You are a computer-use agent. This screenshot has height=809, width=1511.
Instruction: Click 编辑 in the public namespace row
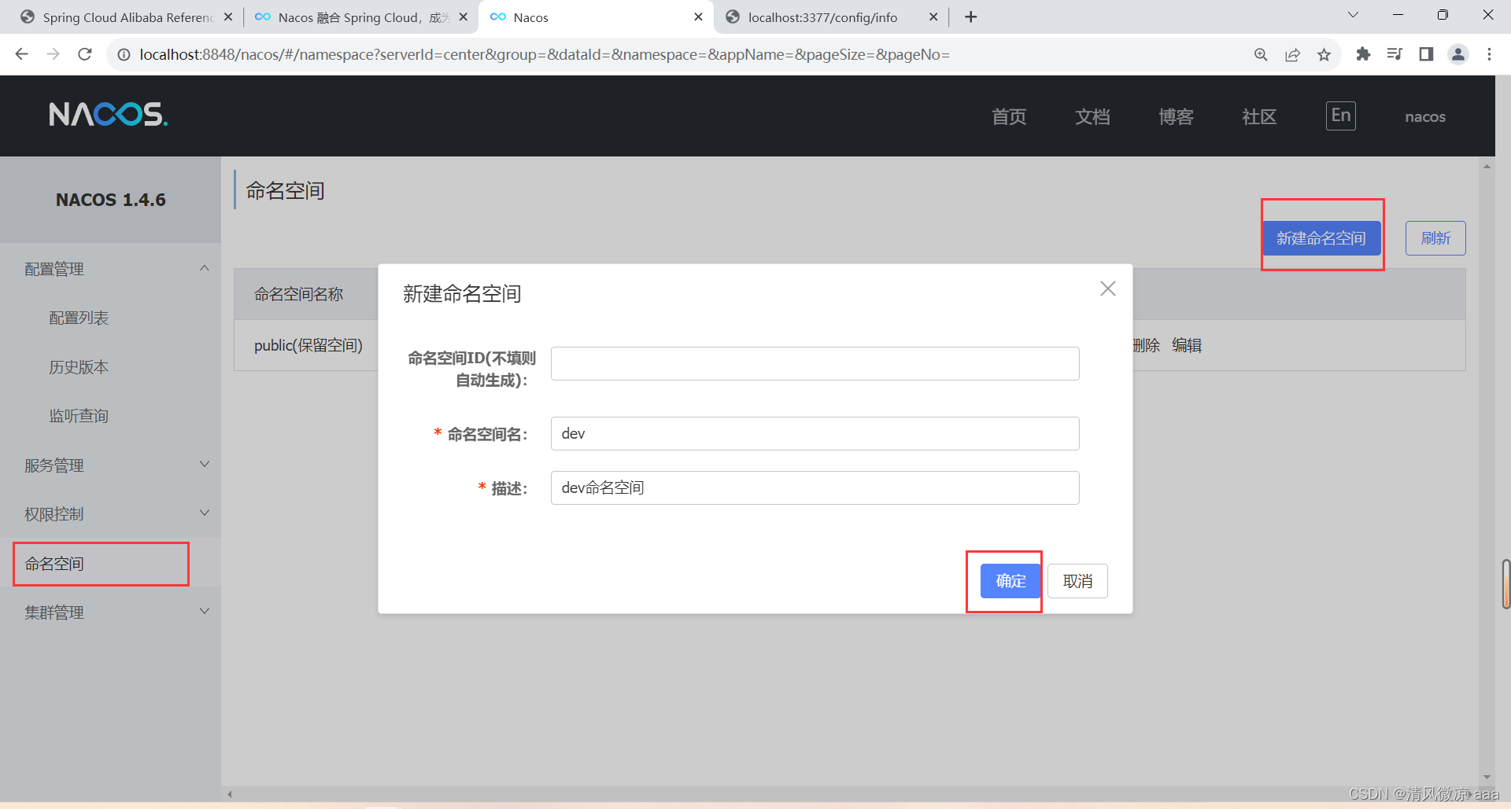[x=1187, y=345]
